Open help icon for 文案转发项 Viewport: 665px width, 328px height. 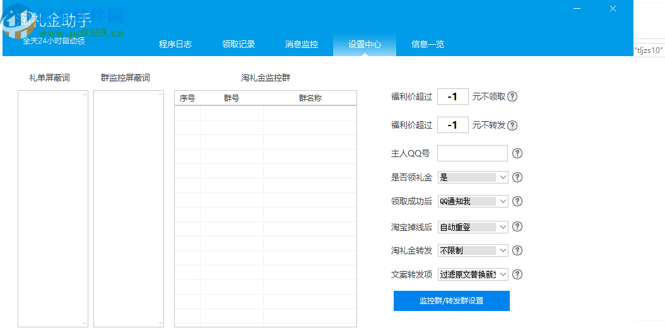(517, 274)
